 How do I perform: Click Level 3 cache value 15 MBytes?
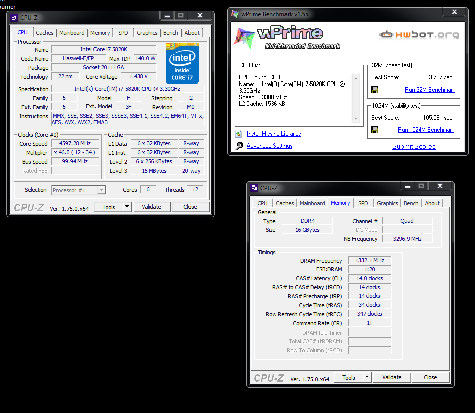154,171
